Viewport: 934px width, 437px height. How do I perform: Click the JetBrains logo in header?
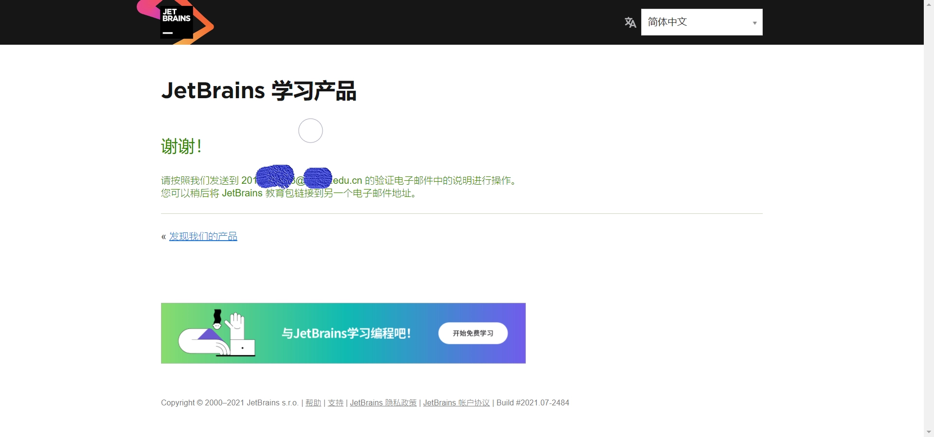176,22
